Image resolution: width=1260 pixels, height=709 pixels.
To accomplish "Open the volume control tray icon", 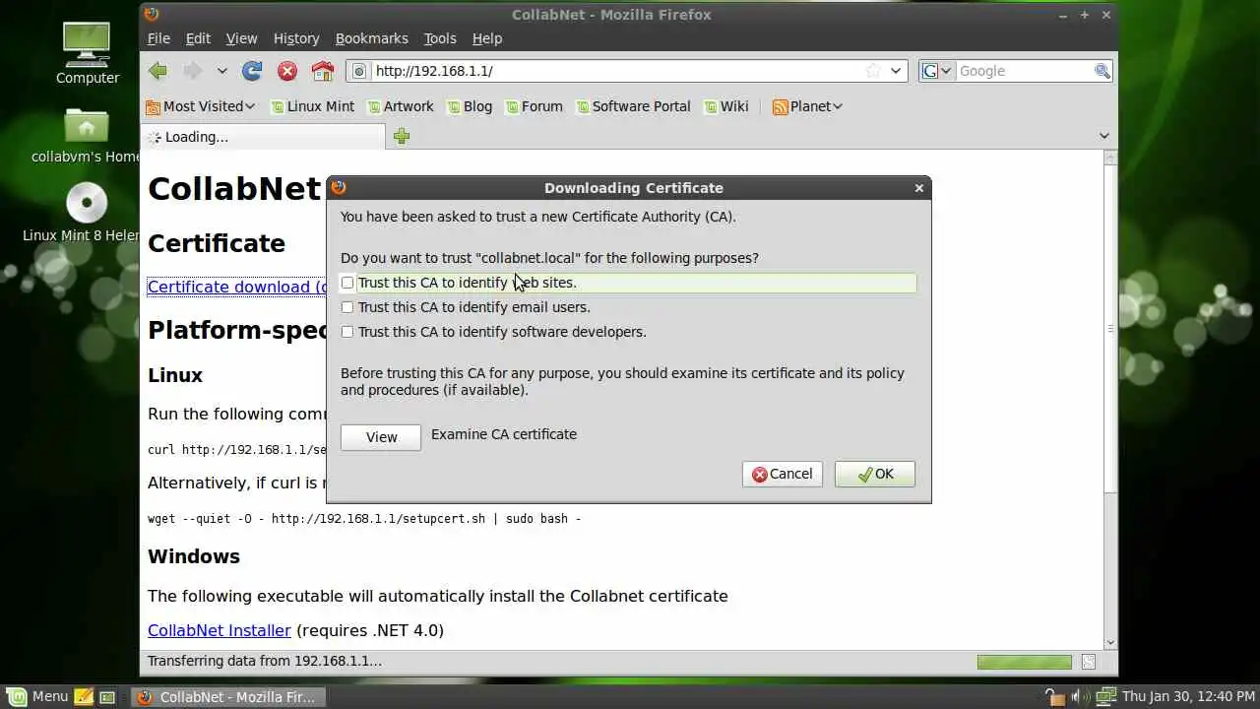I will (x=1076, y=697).
